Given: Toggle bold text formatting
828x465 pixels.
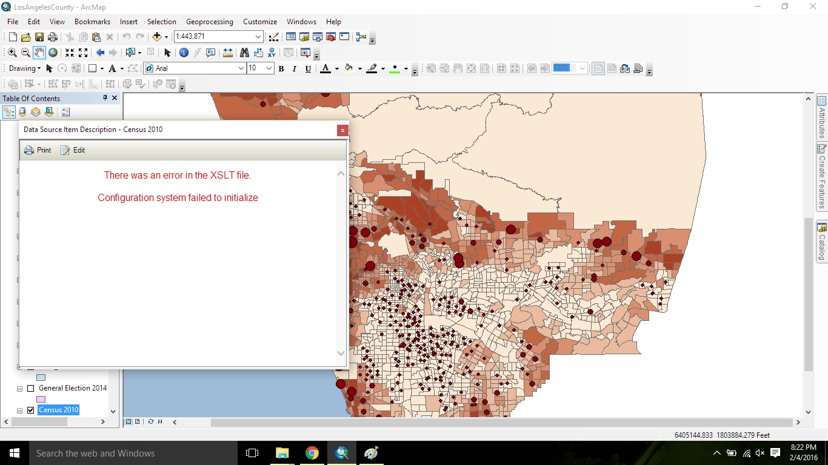Looking at the screenshot, I should coord(281,68).
